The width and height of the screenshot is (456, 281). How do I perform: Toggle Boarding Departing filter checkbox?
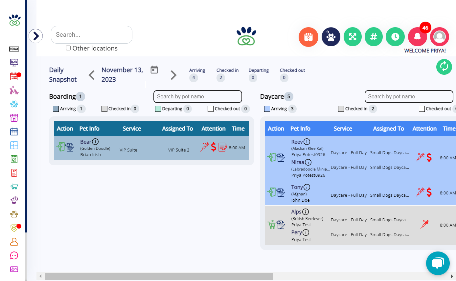(x=158, y=109)
